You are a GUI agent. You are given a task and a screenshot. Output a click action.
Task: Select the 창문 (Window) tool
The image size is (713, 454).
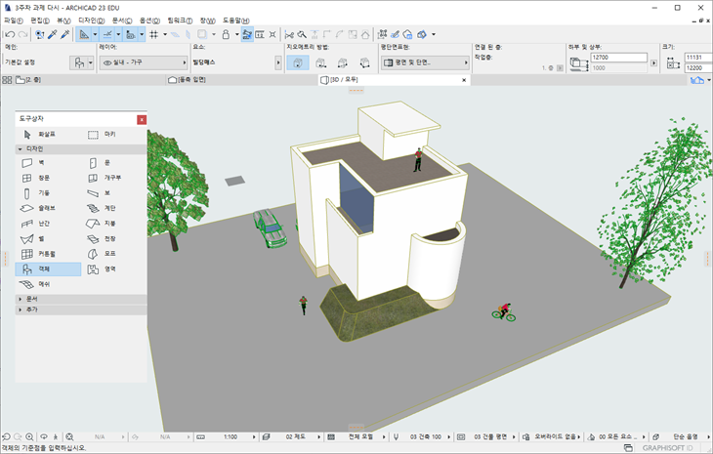click(39, 178)
